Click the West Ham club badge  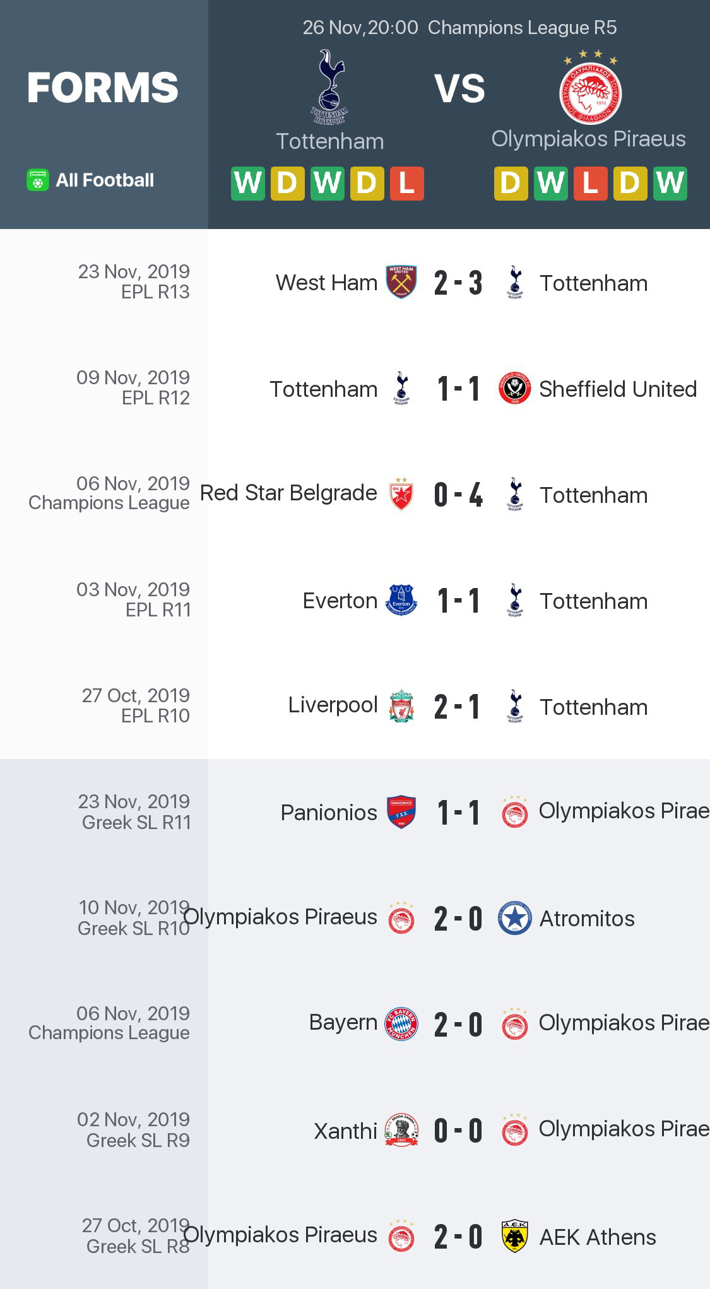pos(401,282)
